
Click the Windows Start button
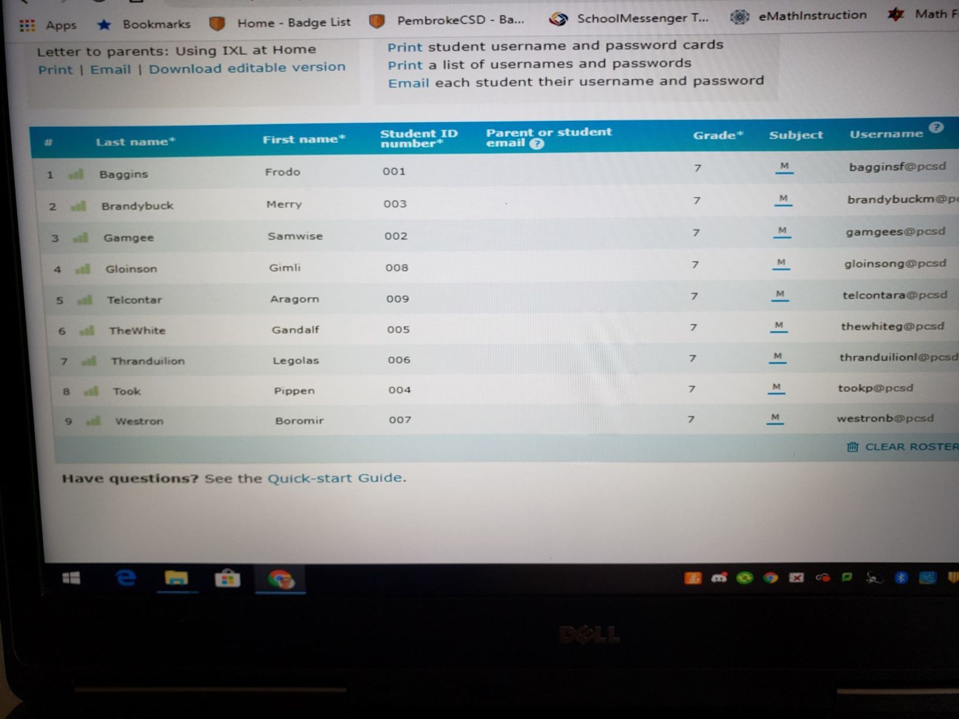click(71, 579)
